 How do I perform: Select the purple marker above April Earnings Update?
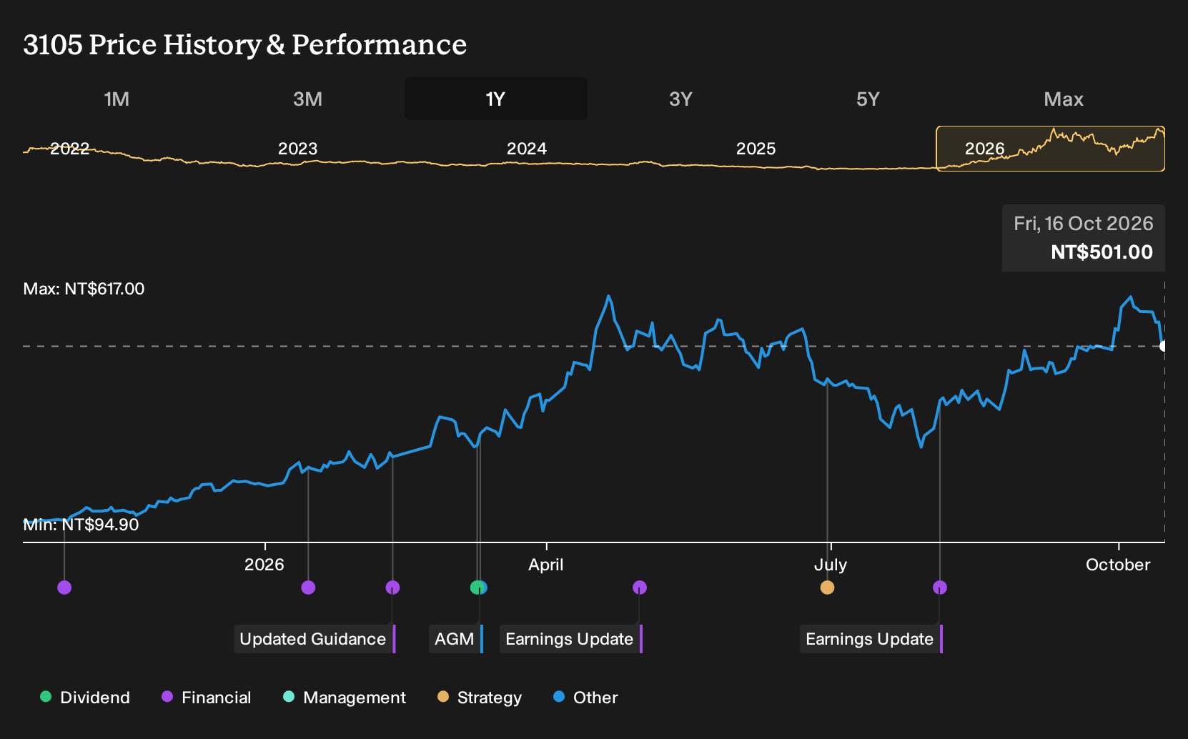click(x=640, y=587)
